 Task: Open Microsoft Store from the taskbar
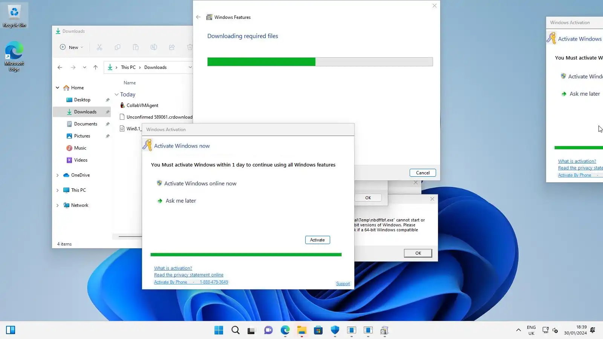(x=318, y=330)
